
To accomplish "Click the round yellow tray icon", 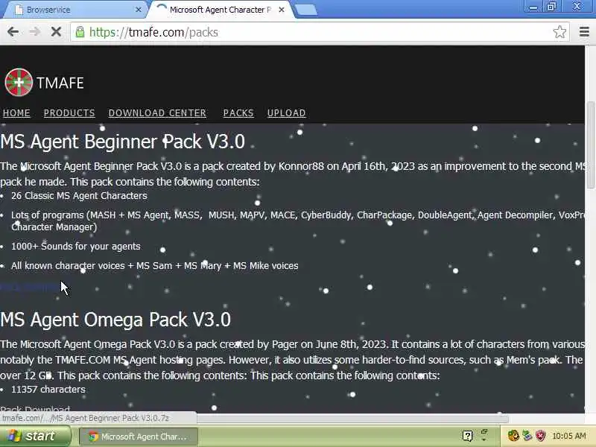I will pos(513,436).
